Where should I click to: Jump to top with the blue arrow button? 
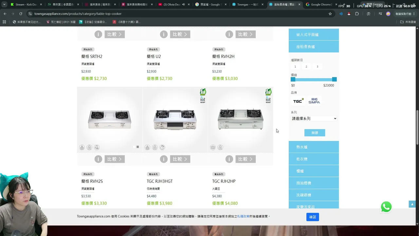[412, 204]
